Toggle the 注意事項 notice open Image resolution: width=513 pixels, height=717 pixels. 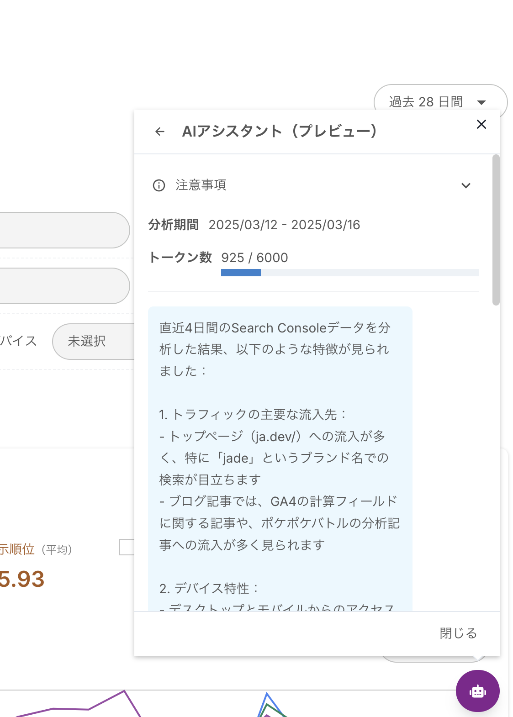click(201, 185)
